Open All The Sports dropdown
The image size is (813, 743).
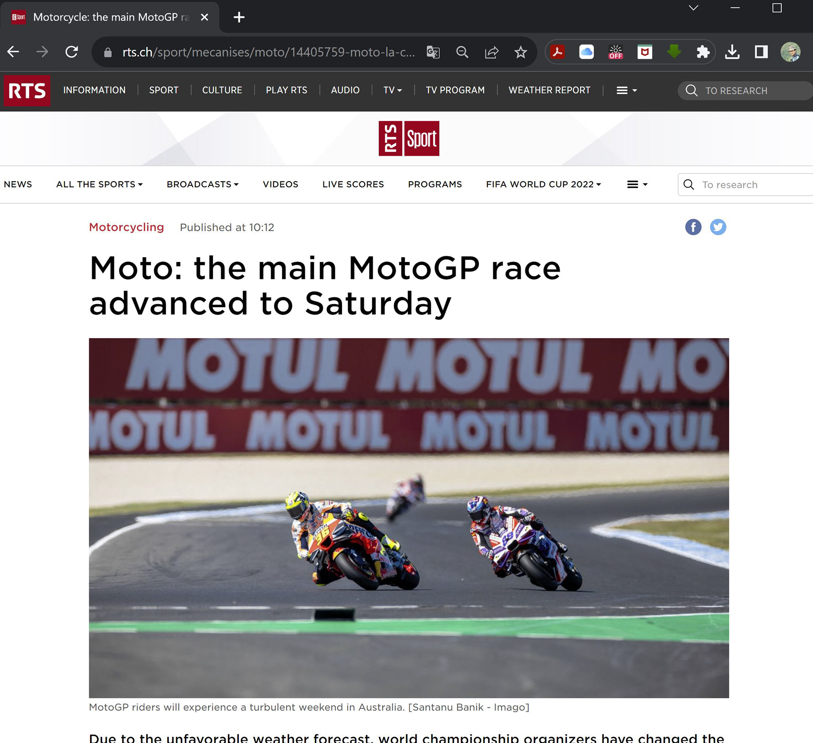coord(100,184)
